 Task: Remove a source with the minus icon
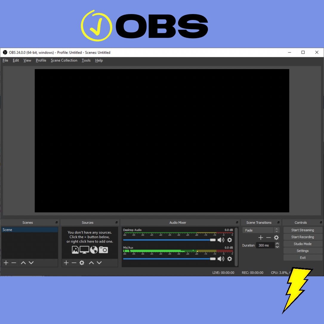click(x=74, y=263)
